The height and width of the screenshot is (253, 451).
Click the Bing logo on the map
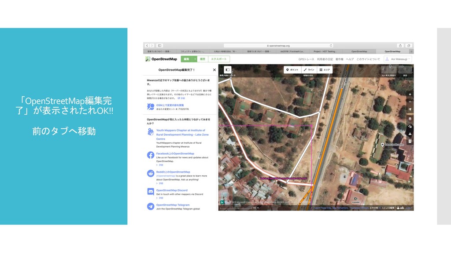click(x=222, y=202)
